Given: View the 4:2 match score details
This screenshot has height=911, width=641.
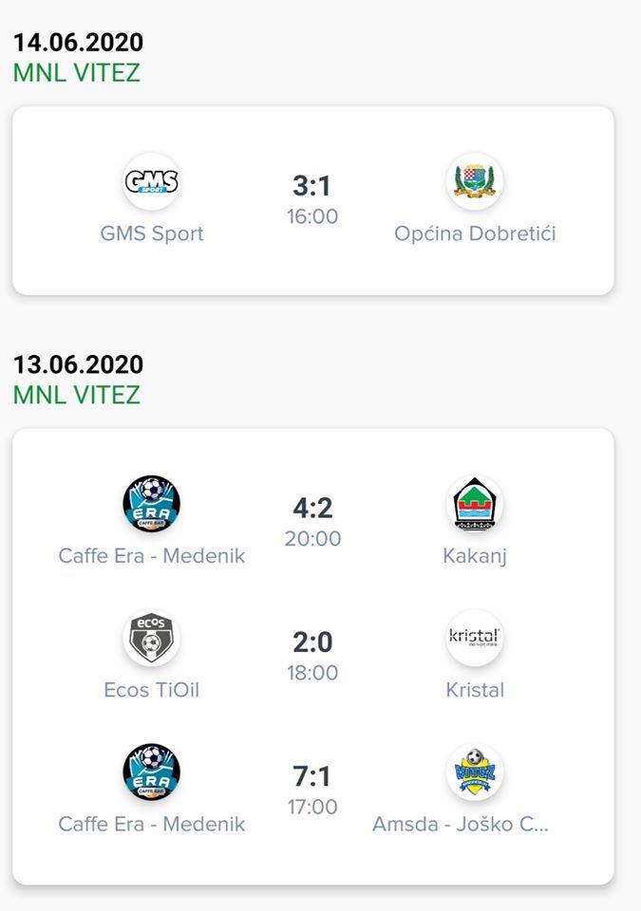Looking at the screenshot, I should click(x=312, y=508).
